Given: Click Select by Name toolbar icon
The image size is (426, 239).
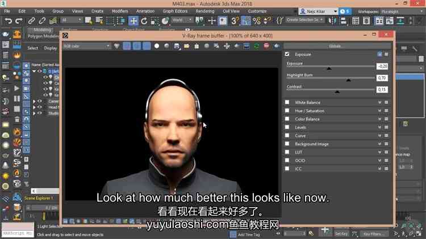Looking at the screenshot, I should coord(99,20).
